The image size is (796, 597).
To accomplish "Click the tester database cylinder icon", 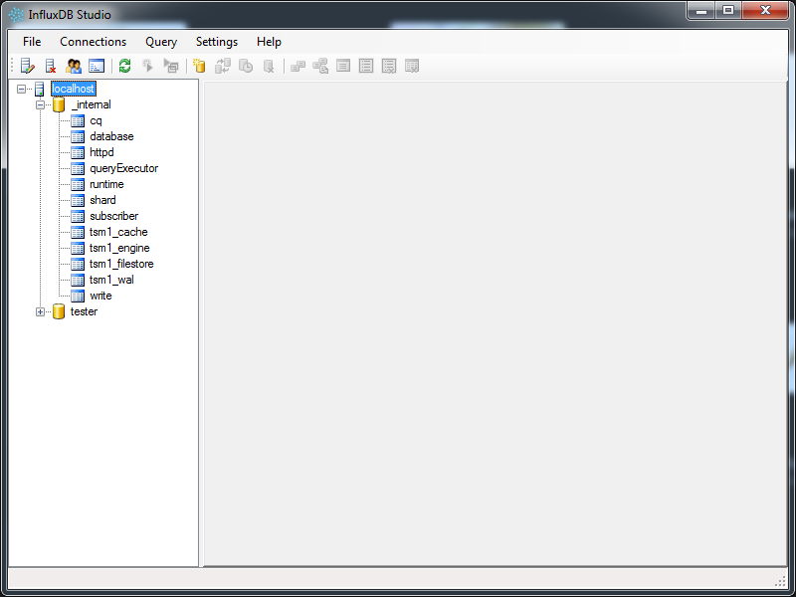I will coord(59,311).
